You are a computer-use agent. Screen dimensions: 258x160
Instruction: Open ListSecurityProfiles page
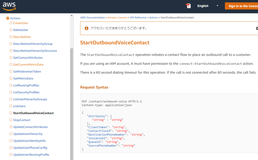point(26,92)
